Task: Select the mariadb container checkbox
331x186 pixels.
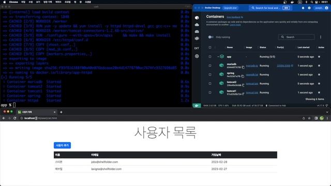Action: click(210, 66)
